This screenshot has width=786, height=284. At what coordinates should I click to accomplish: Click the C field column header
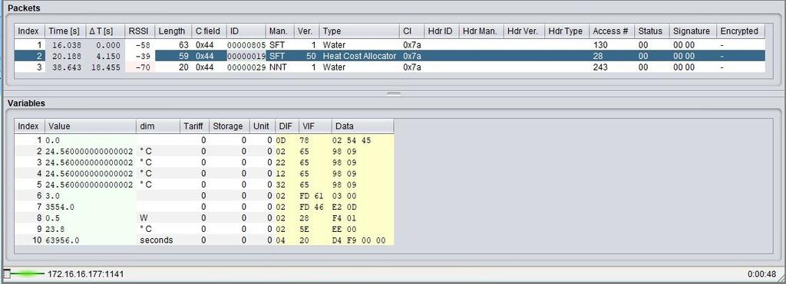(209, 31)
